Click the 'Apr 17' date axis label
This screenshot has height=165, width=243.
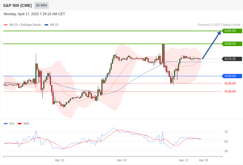tap(184, 160)
